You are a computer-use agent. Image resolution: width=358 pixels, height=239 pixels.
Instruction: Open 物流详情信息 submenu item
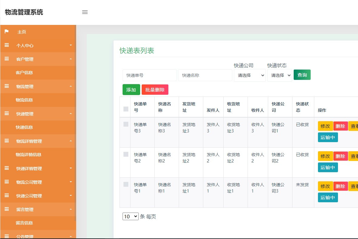coord(29,155)
